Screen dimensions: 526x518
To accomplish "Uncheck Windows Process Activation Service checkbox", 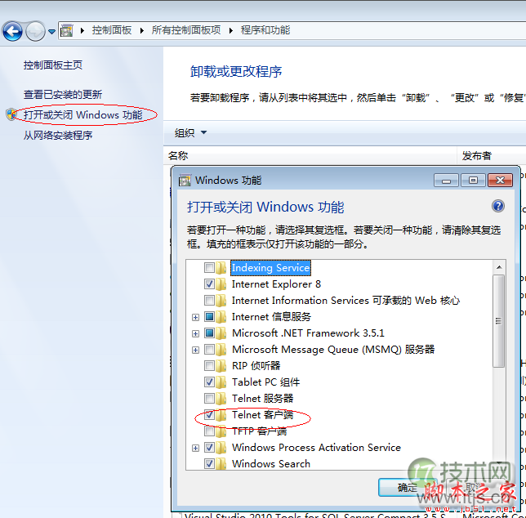I will (x=209, y=447).
